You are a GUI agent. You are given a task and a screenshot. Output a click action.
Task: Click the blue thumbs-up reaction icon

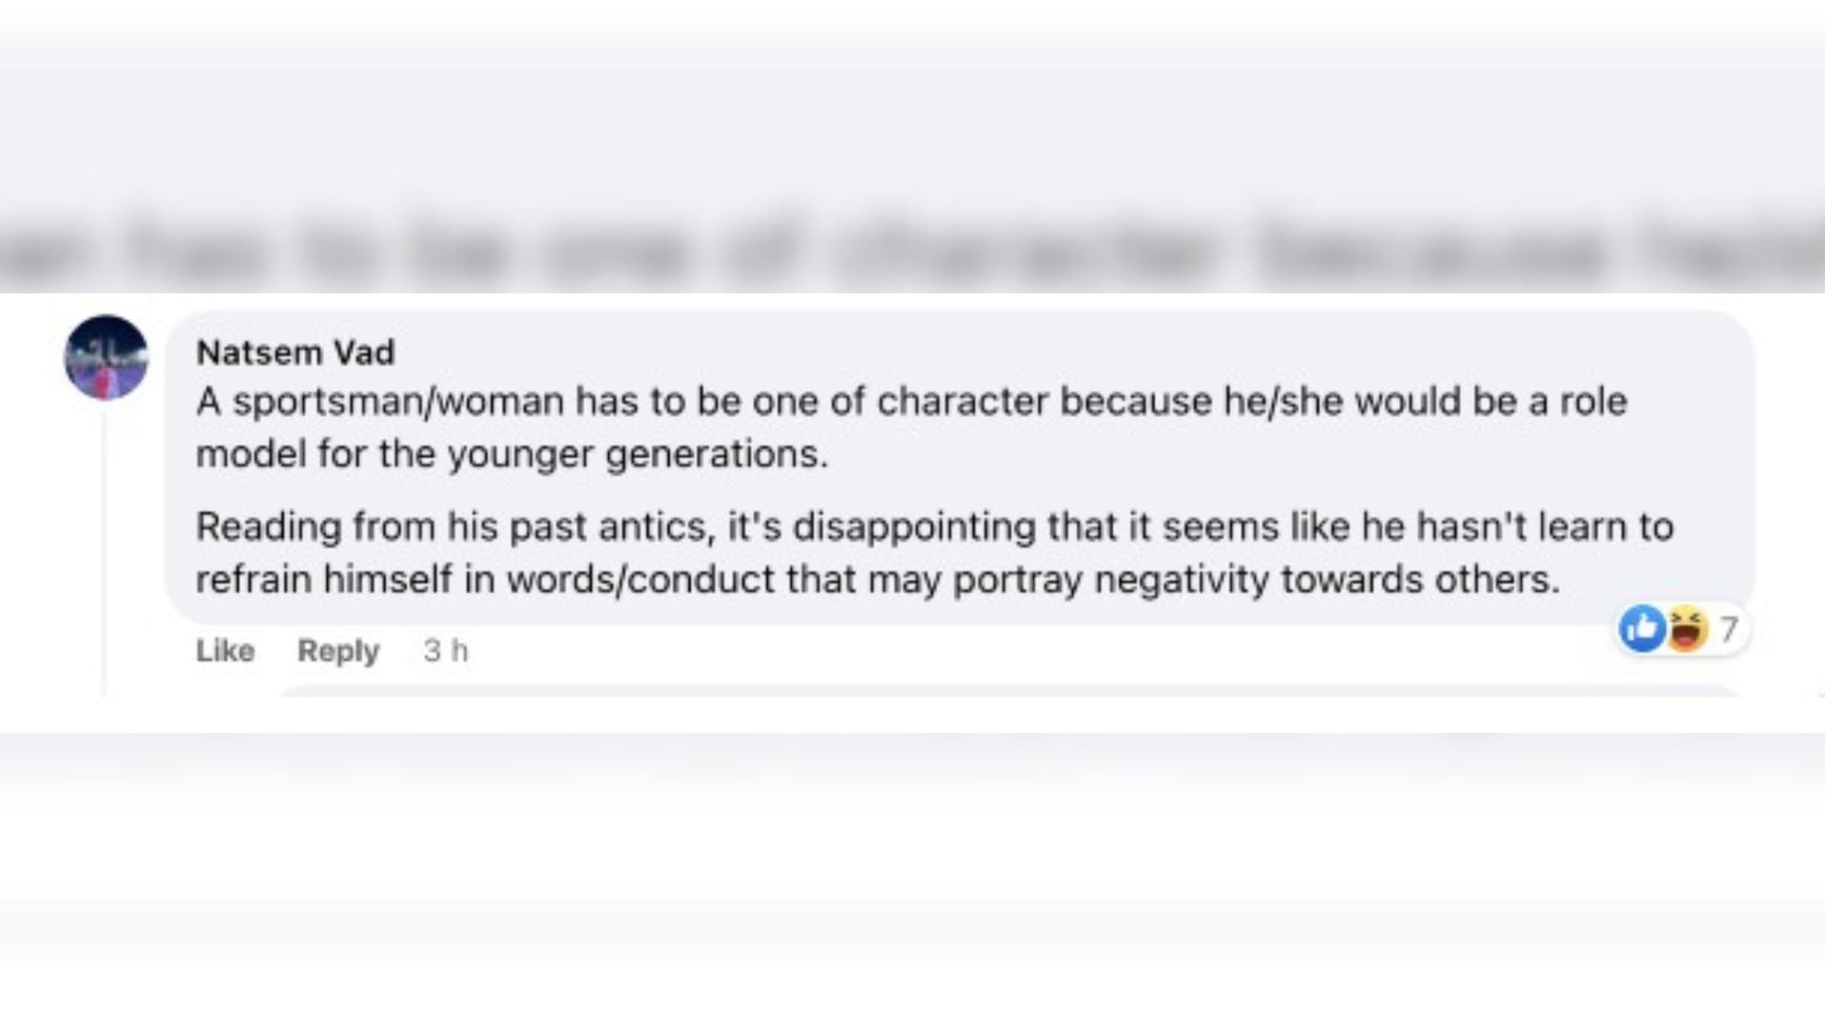(1642, 628)
